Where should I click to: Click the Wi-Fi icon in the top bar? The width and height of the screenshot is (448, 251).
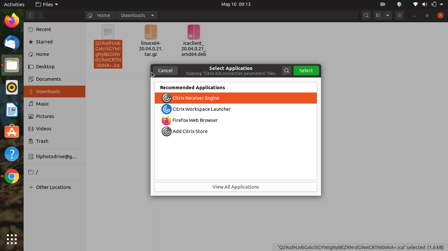pyautogui.click(x=416, y=4)
